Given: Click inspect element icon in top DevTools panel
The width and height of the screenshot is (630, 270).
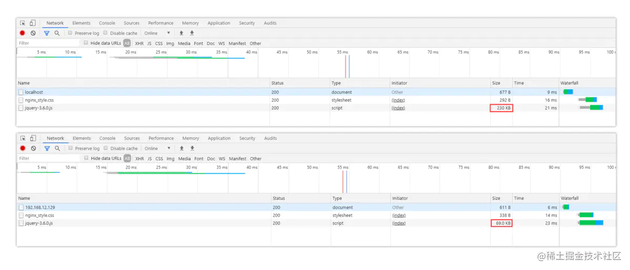Looking at the screenshot, I should [23, 23].
